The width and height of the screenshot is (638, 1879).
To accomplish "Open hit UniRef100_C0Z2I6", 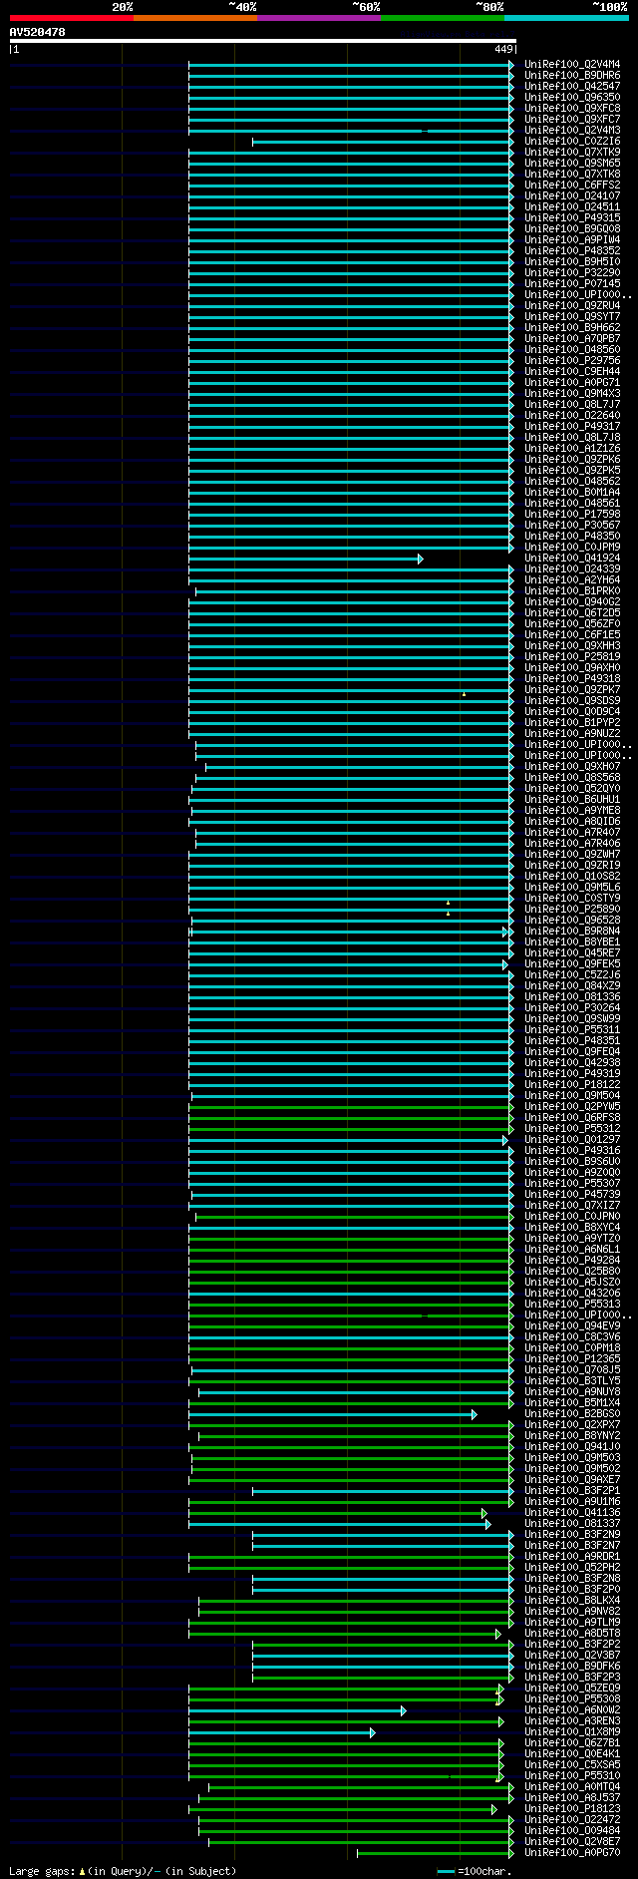I will (x=572, y=142).
